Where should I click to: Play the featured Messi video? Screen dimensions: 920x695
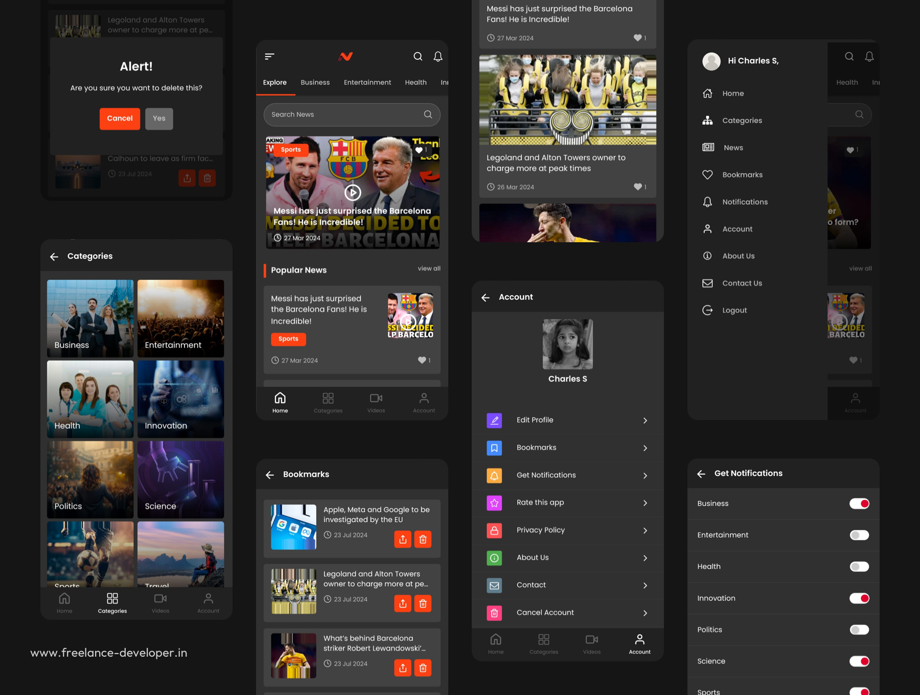pyautogui.click(x=353, y=192)
